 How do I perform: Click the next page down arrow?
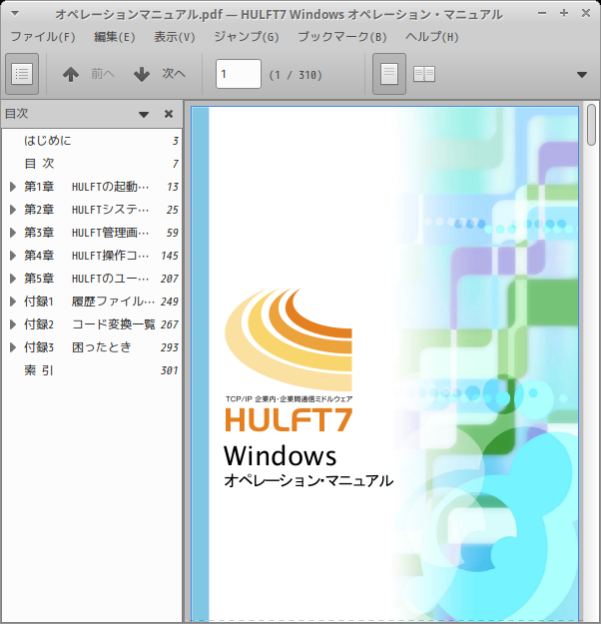(142, 74)
